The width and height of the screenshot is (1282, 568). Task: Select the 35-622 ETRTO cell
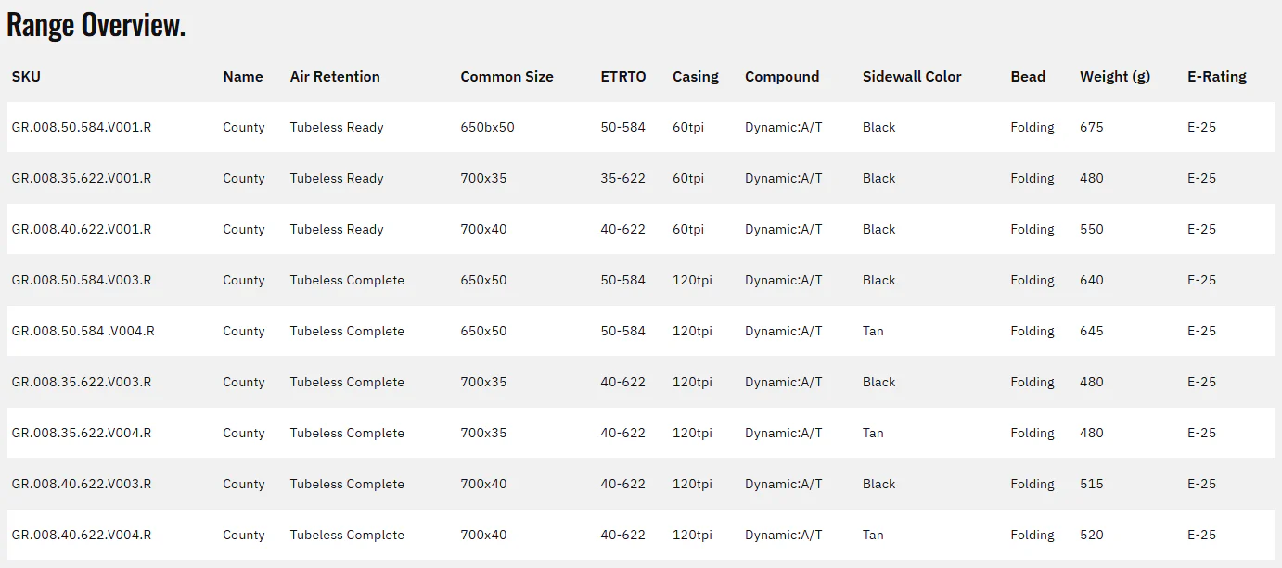[622, 178]
